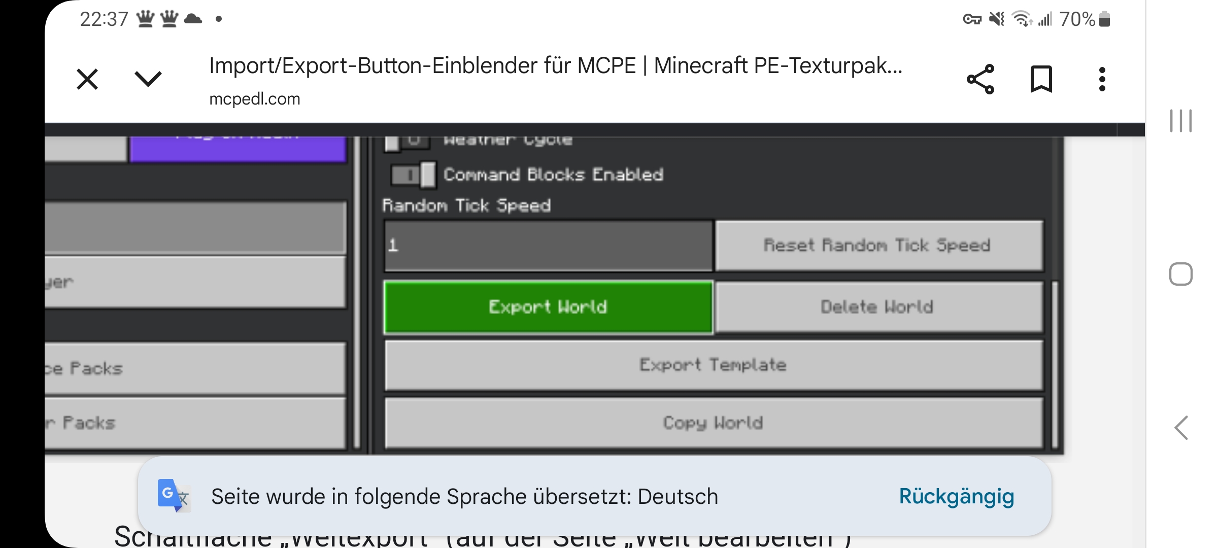Expand the tab's down chevron
The image size is (1218, 548).
[148, 79]
